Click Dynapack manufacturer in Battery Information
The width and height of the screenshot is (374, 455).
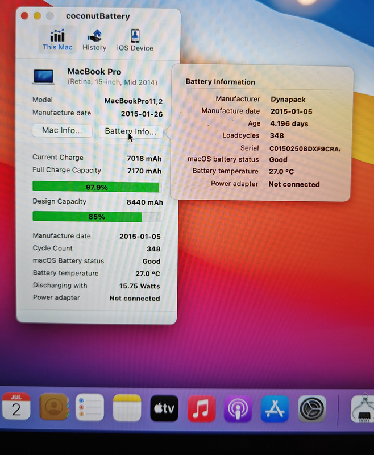[x=288, y=100]
